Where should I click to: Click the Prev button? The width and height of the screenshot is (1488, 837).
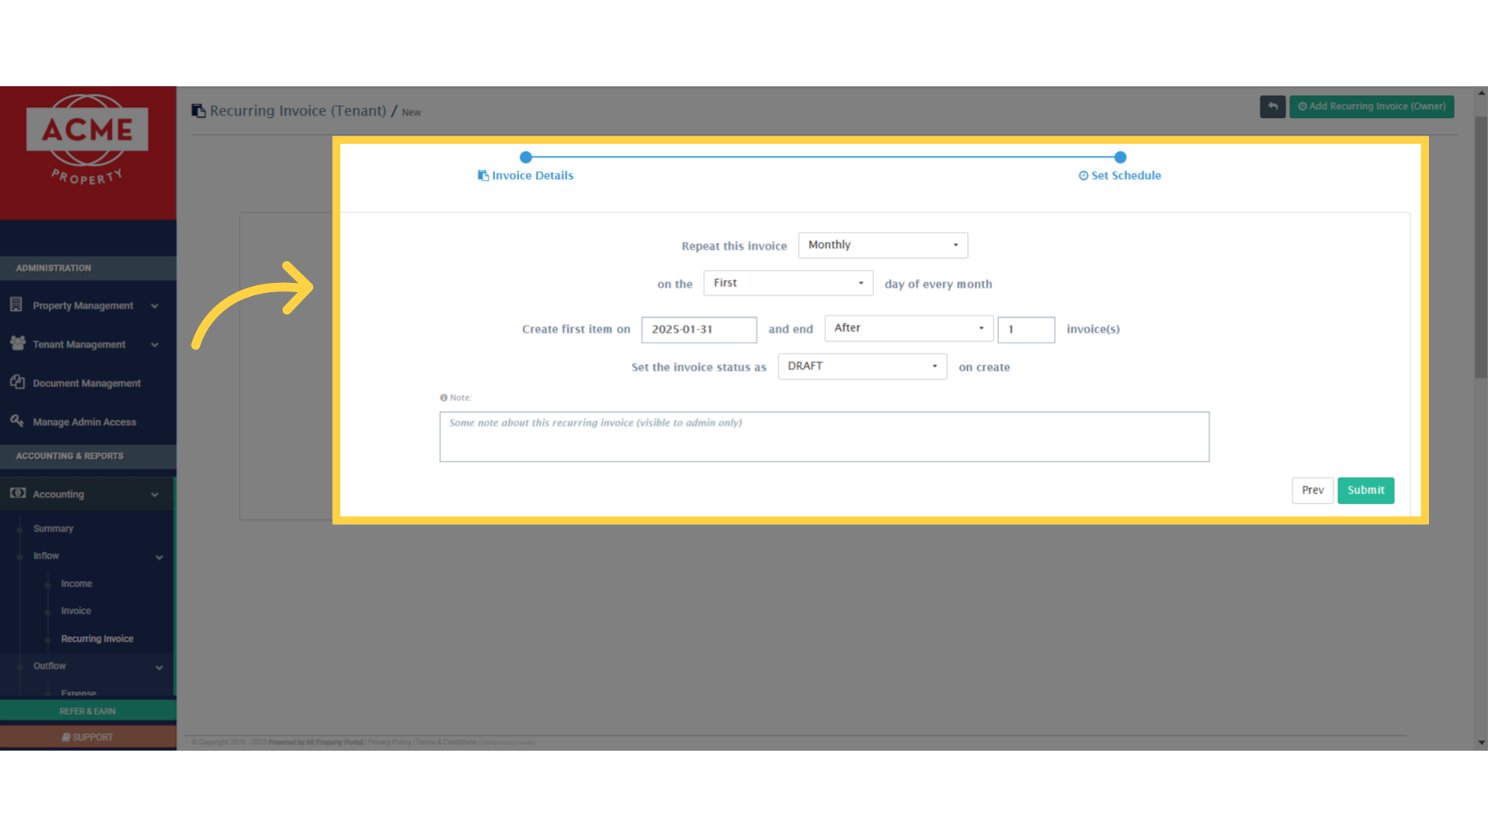click(x=1312, y=490)
